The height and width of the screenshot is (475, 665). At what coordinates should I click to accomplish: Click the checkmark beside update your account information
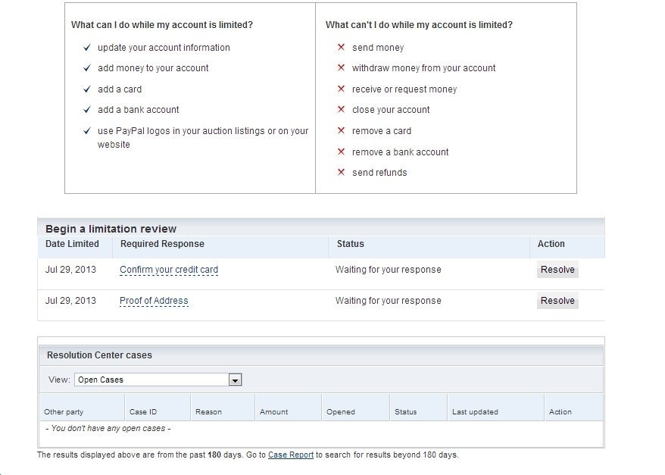click(x=87, y=48)
